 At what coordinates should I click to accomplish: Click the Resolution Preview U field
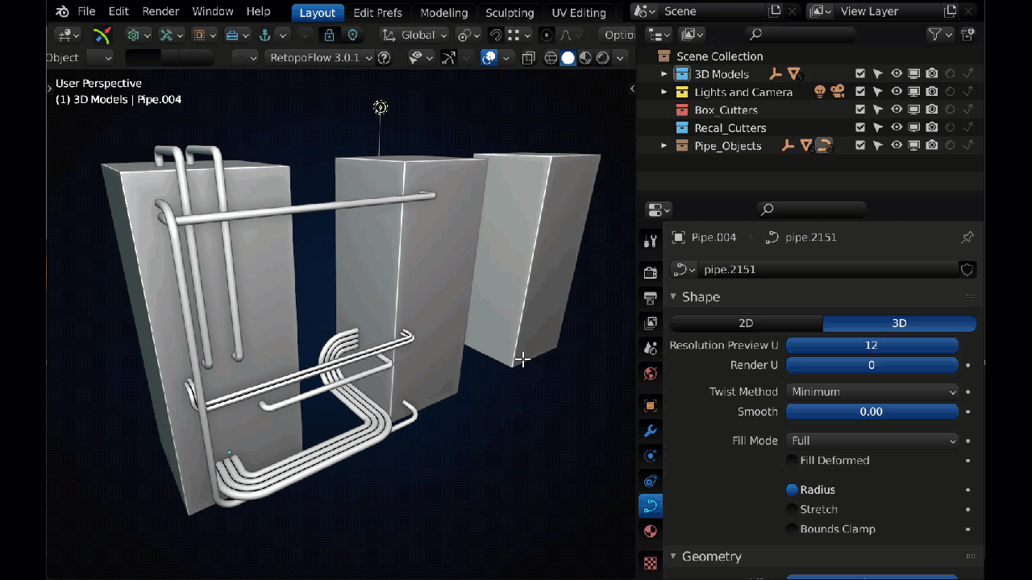[x=872, y=345]
